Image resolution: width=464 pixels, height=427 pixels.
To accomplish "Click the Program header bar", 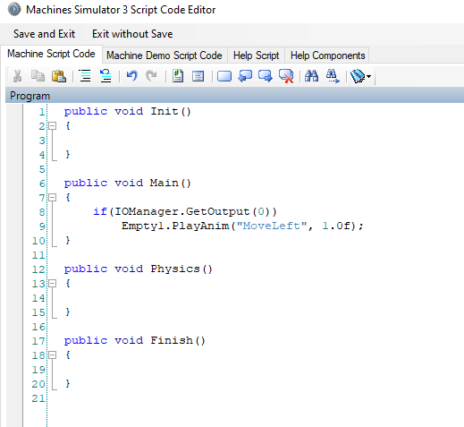I will pyautogui.click(x=234, y=96).
